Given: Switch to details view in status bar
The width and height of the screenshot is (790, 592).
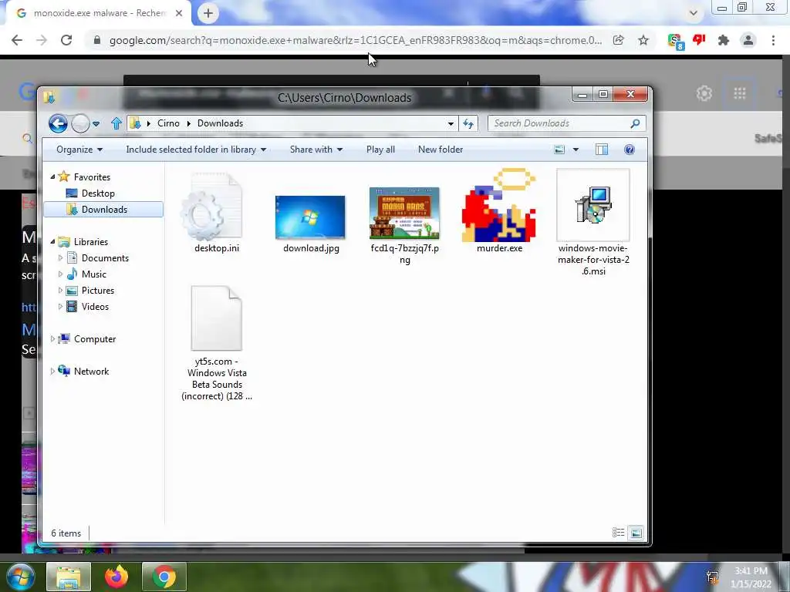Looking at the screenshot, I should (x=618, y=533).
